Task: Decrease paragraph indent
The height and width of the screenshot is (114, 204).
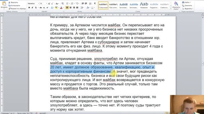Action: pyautogui.click(x=83, y=3)
